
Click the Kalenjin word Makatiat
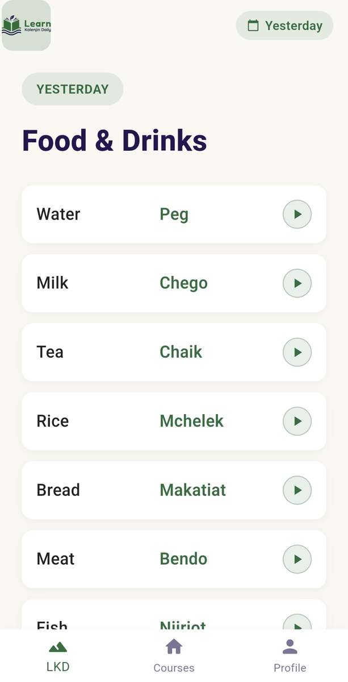(192, 490)
